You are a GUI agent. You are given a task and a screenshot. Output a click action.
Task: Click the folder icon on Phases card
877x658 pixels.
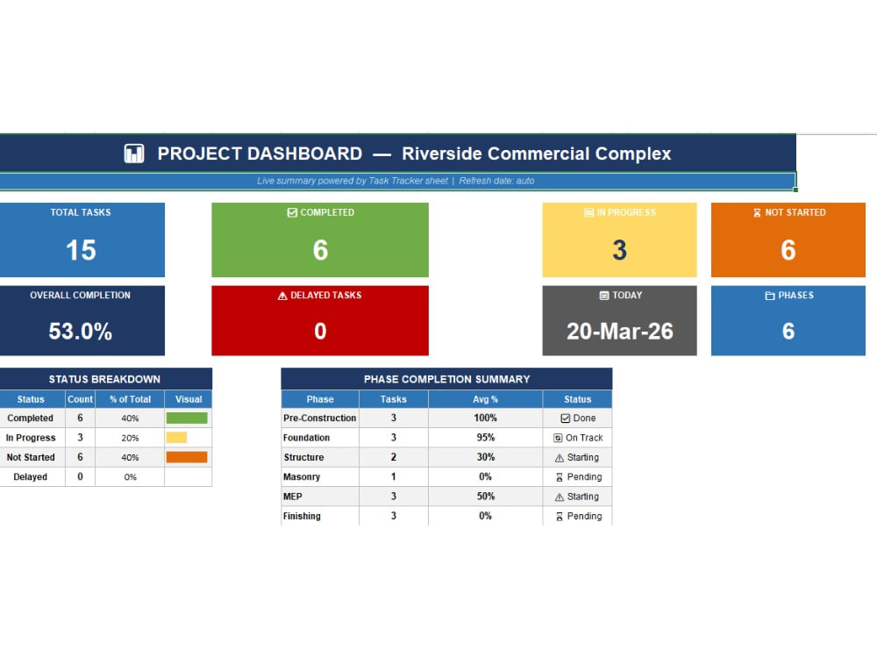click(770, 296)
